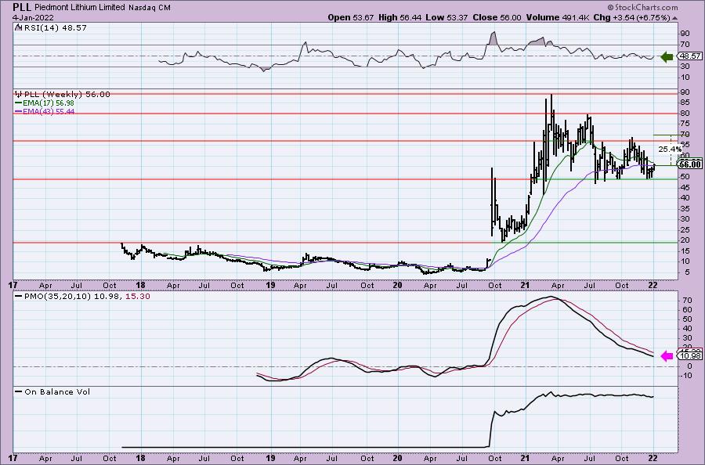
Task: Click the -10 level on the PMO axis
Action: [x=686, y=376]
